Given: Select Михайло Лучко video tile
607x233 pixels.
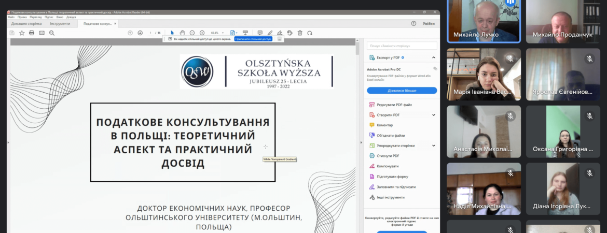Looking at the screenshot, I should point(484,21).
